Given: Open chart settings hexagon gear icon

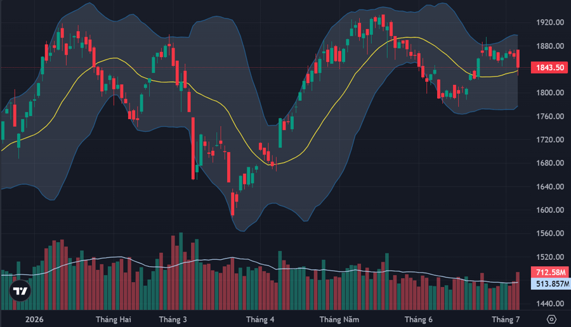Looking at the screenshot, I should [552, 319].
